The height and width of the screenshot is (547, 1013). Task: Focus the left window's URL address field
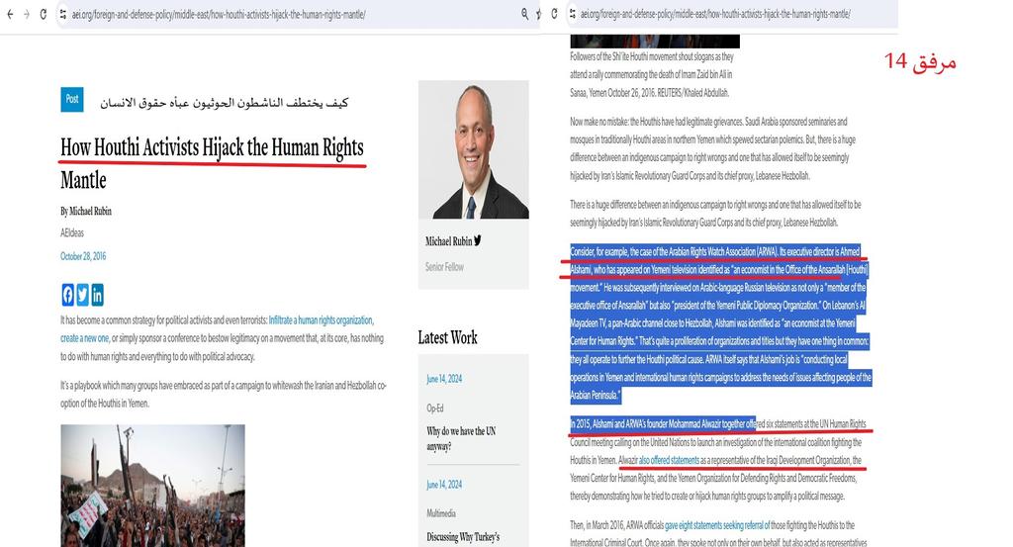220,14
